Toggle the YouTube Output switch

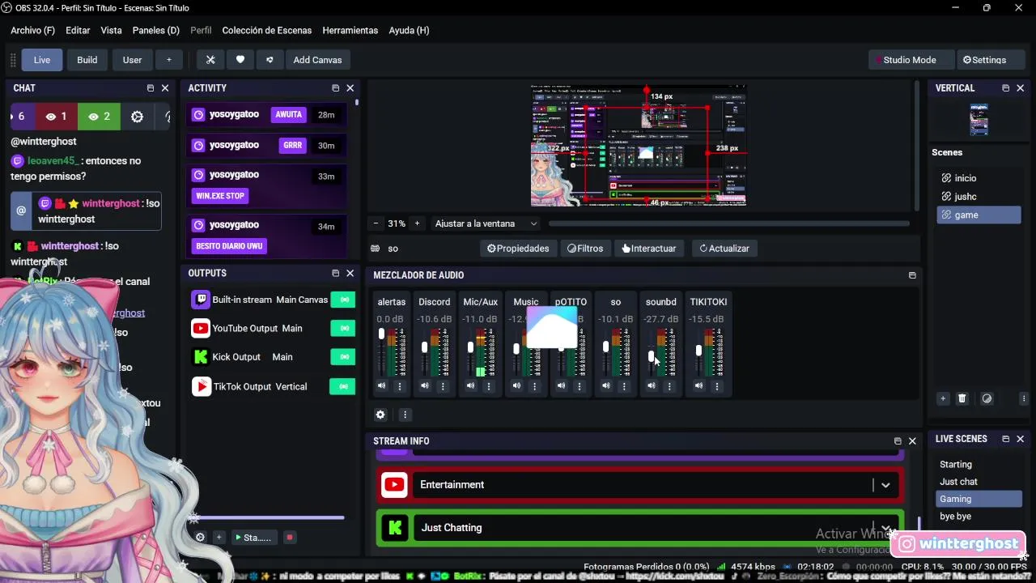[x=343, y=328]
